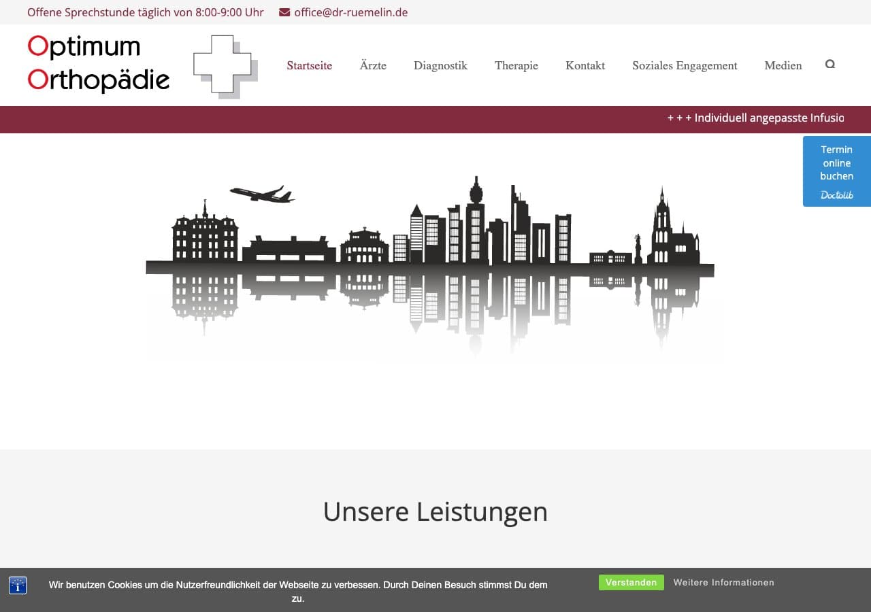The width and height of the screenshot is (871, 612).
Task: Click the scrolling Infusion announcement banner
Action: coord(754,118)
